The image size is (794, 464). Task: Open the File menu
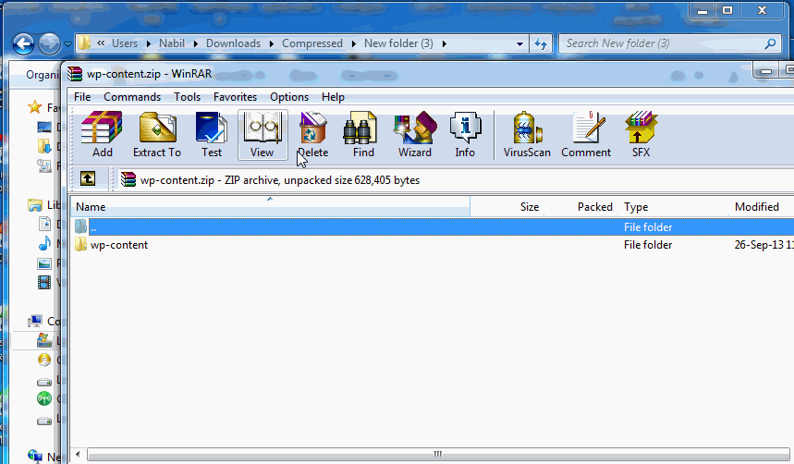coord(82,97)
